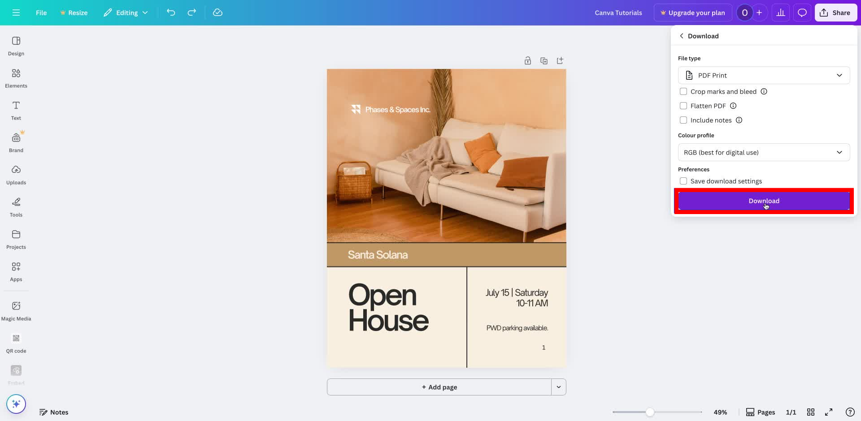
Task: Adjust the zoom slider
Action: (650, 412)
